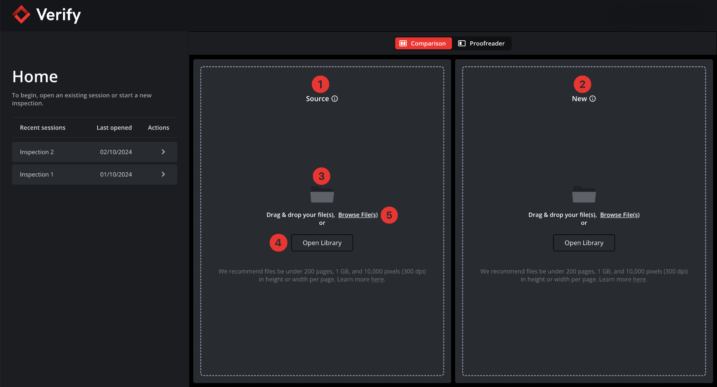Screen dimensions: 717x387
Task: Click the Recent sessions column header
Action: coord(43,127)
